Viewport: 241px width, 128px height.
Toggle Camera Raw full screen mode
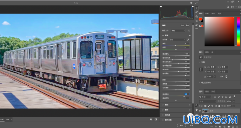pos(197,3)
